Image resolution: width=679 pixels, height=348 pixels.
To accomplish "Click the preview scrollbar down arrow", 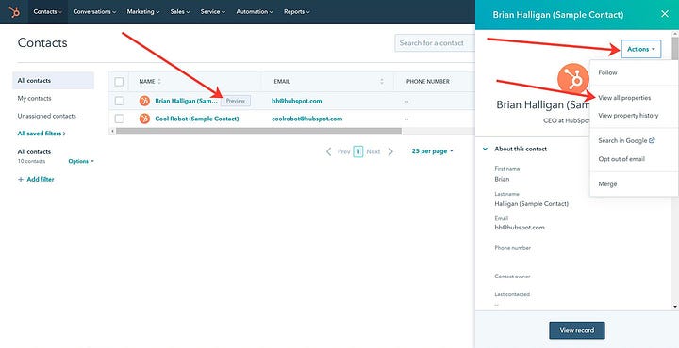I will tap(675, 306).
